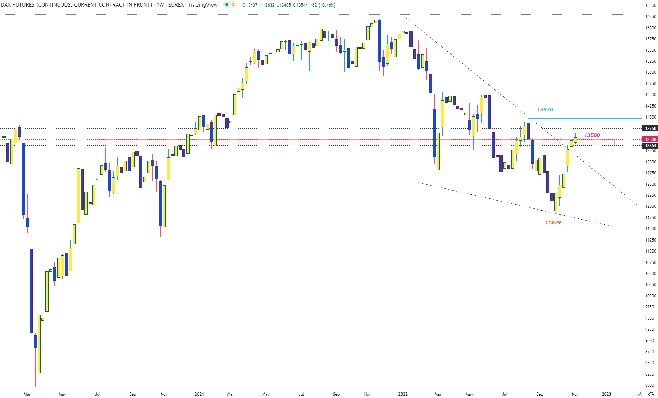Click 12000 on the price scale
The height and width of the screenshot is (398, 658).
651,206
